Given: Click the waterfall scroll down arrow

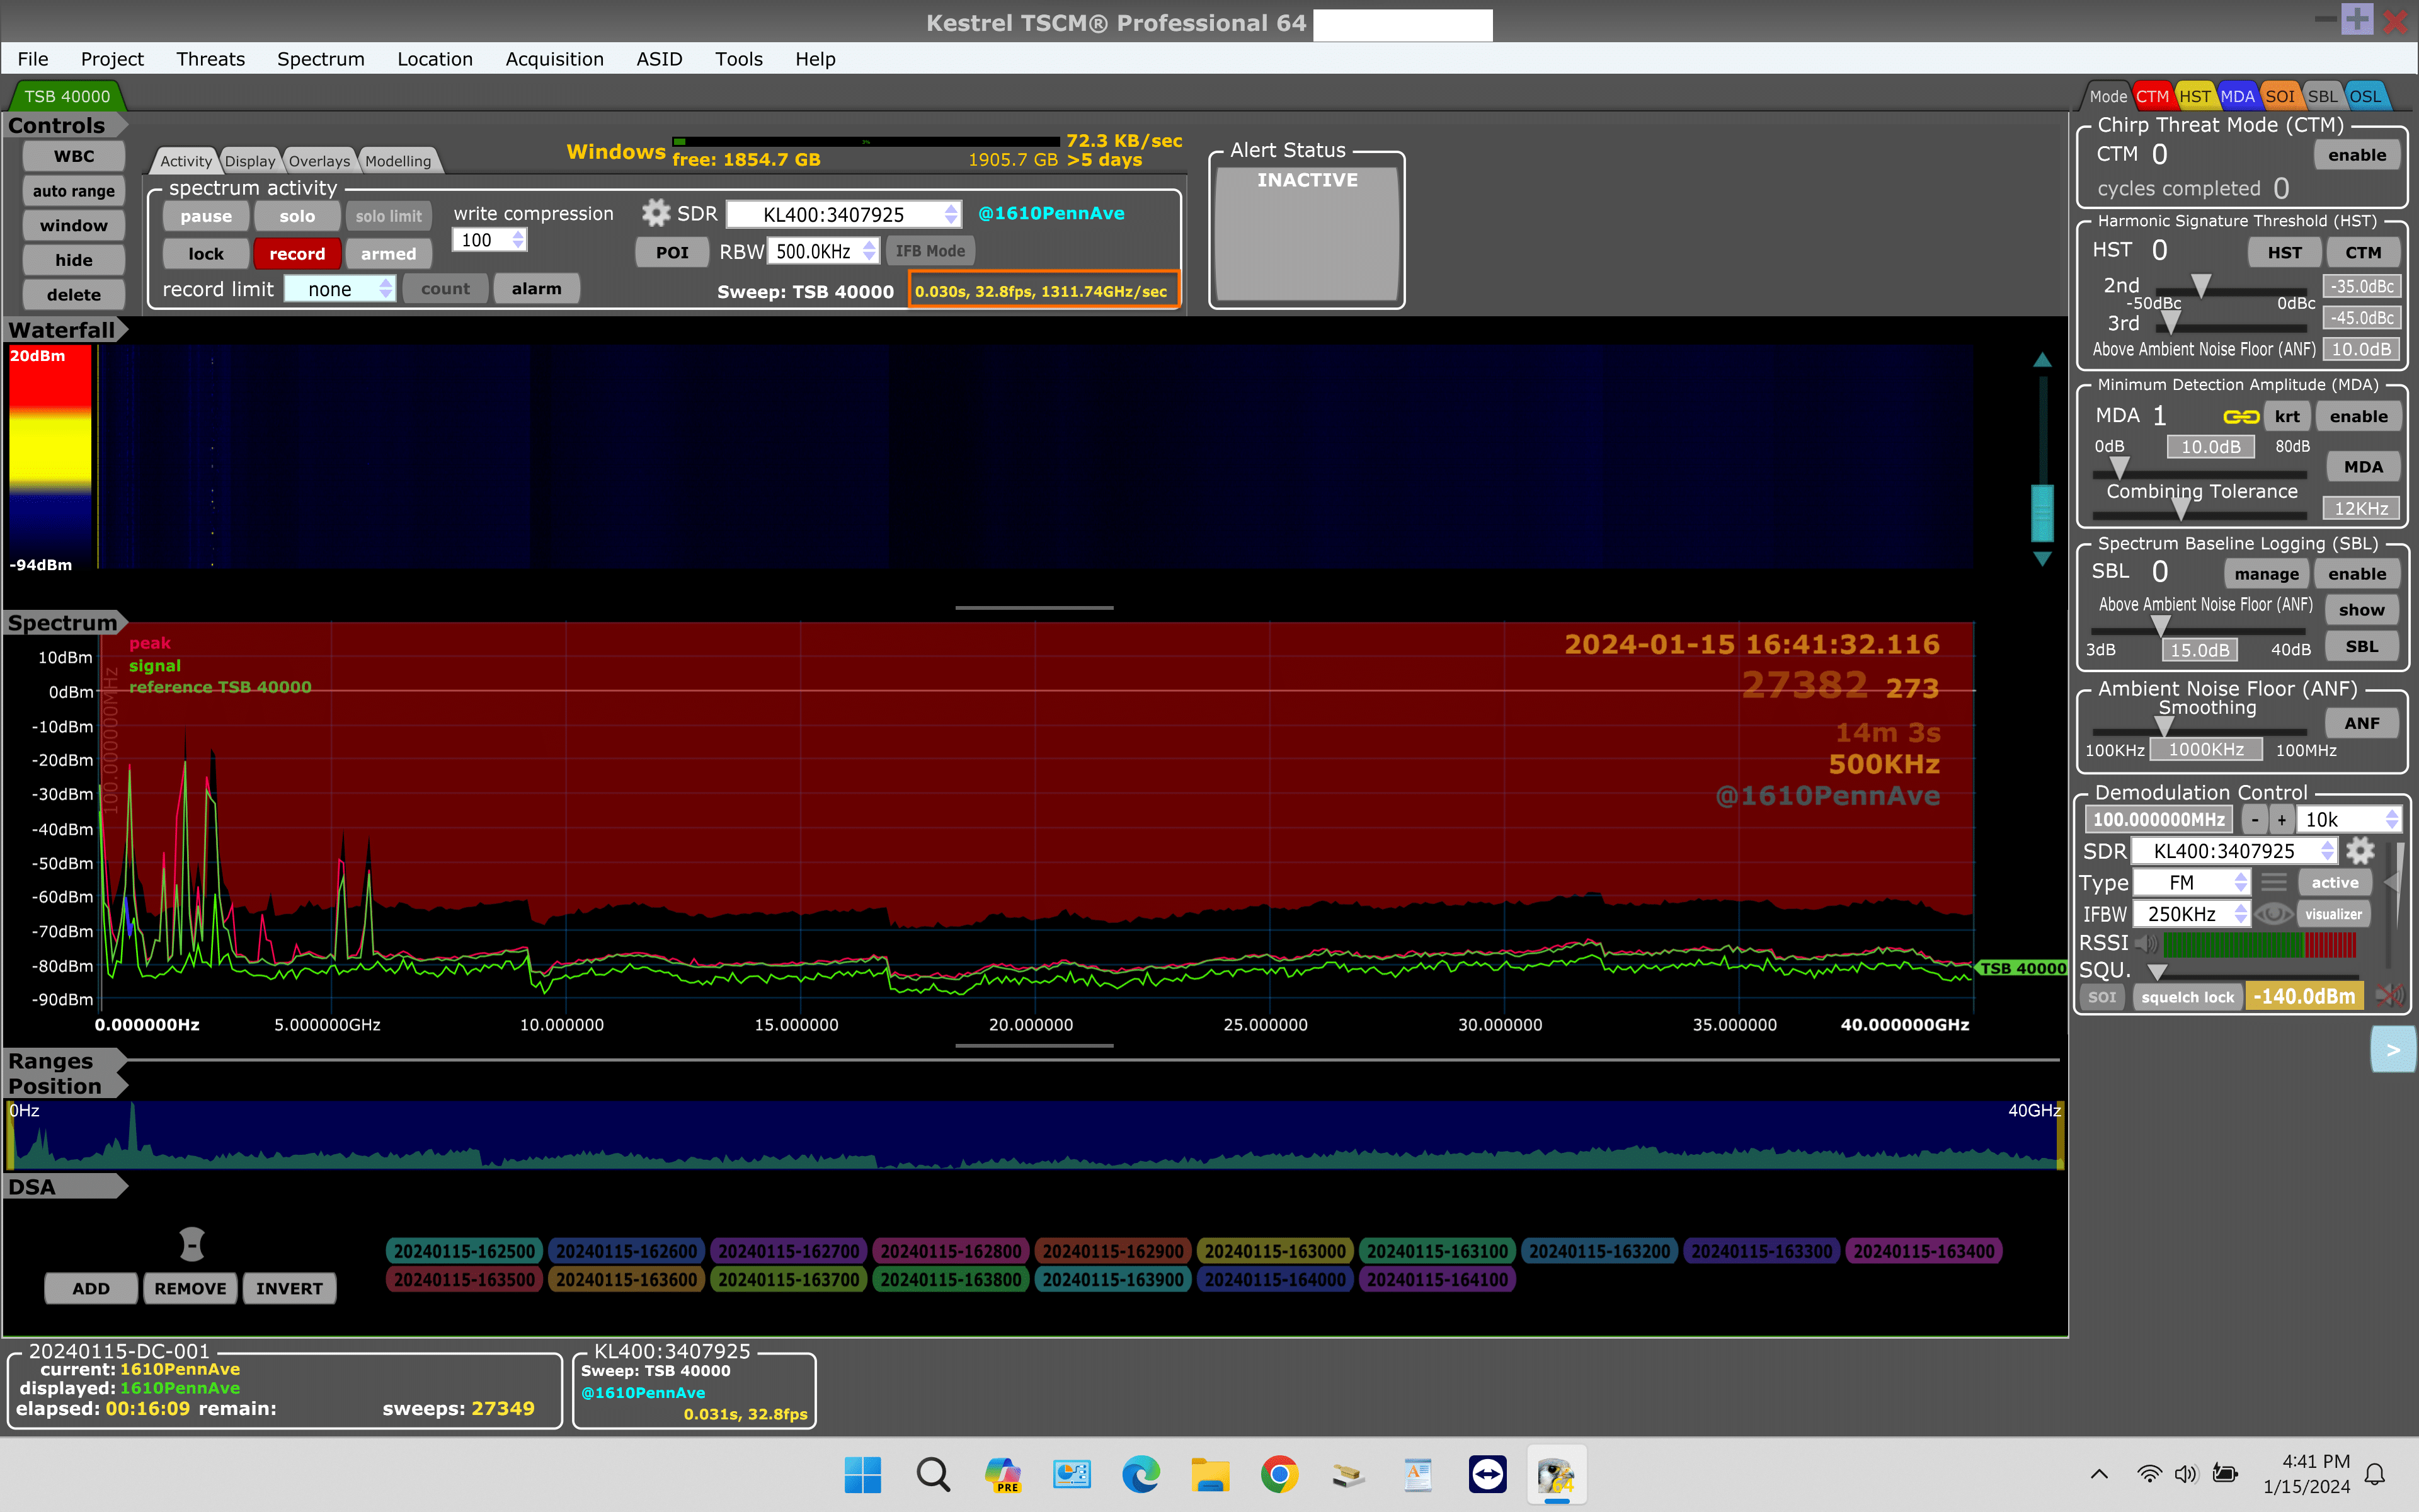Looking at the screenshot, I should [x=2042, y=559].
